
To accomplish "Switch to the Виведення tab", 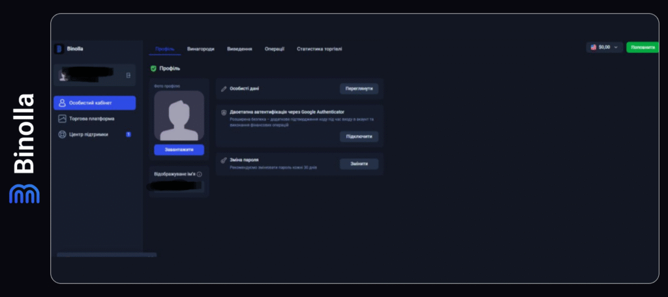I will [239, 49].
